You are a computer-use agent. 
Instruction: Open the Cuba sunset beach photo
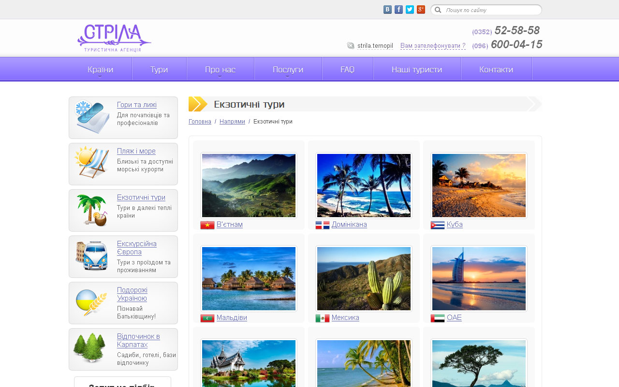click(x=479, y=185)
